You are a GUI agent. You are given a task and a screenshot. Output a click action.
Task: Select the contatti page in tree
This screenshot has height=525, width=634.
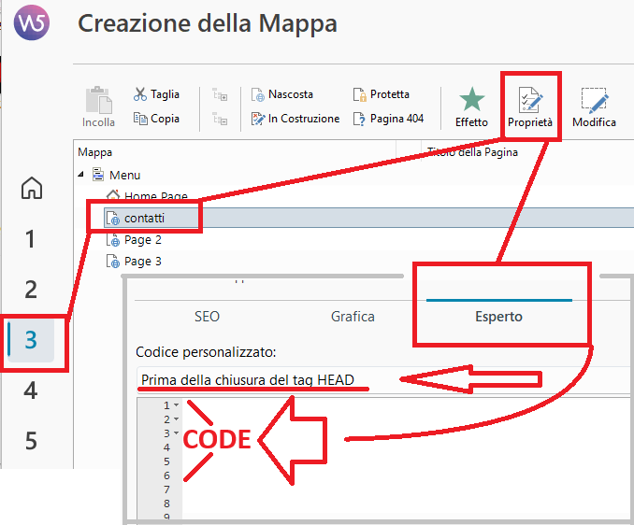tap(143, 218)
